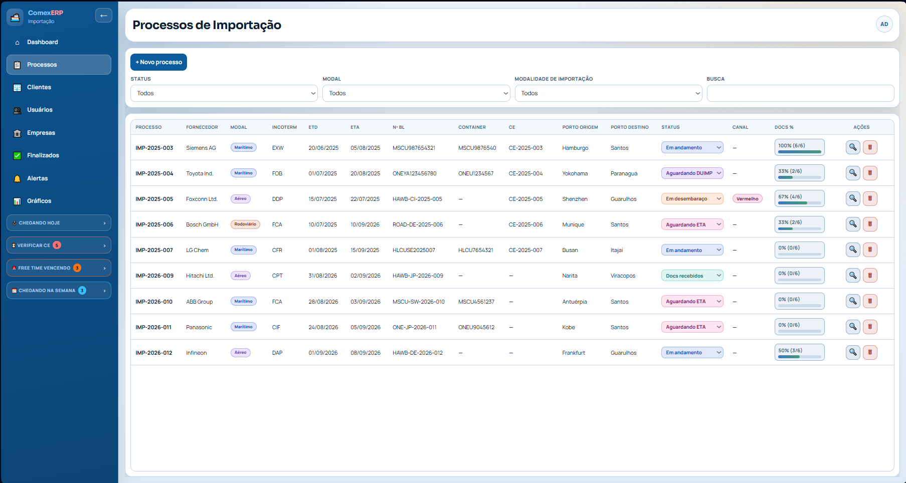906x483 pixels.
Task: Open Usuários in the sidebar
Action: pyautogui.click(x=59, y=110)
